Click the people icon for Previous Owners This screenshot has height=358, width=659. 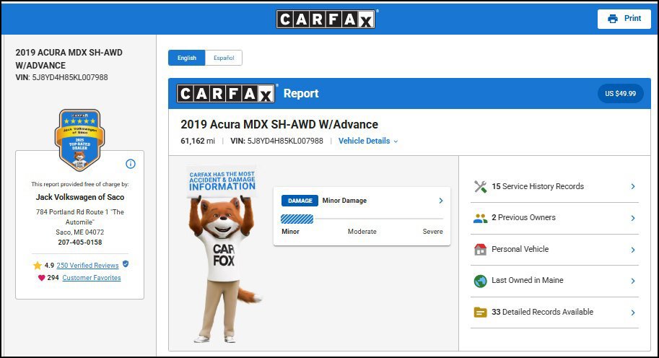(x=481, y=218)
